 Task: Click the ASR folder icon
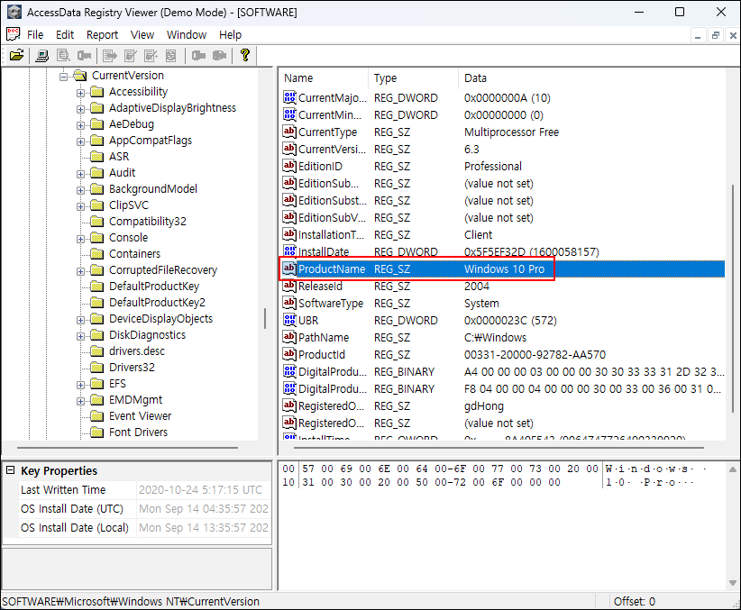96,157
